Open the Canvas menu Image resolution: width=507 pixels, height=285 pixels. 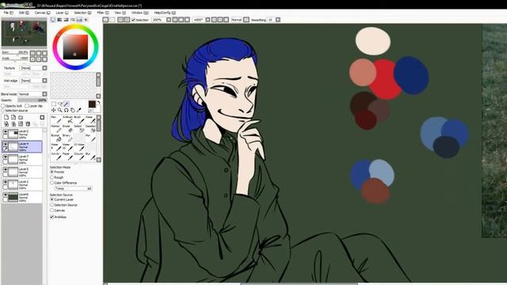click(42, 13)
